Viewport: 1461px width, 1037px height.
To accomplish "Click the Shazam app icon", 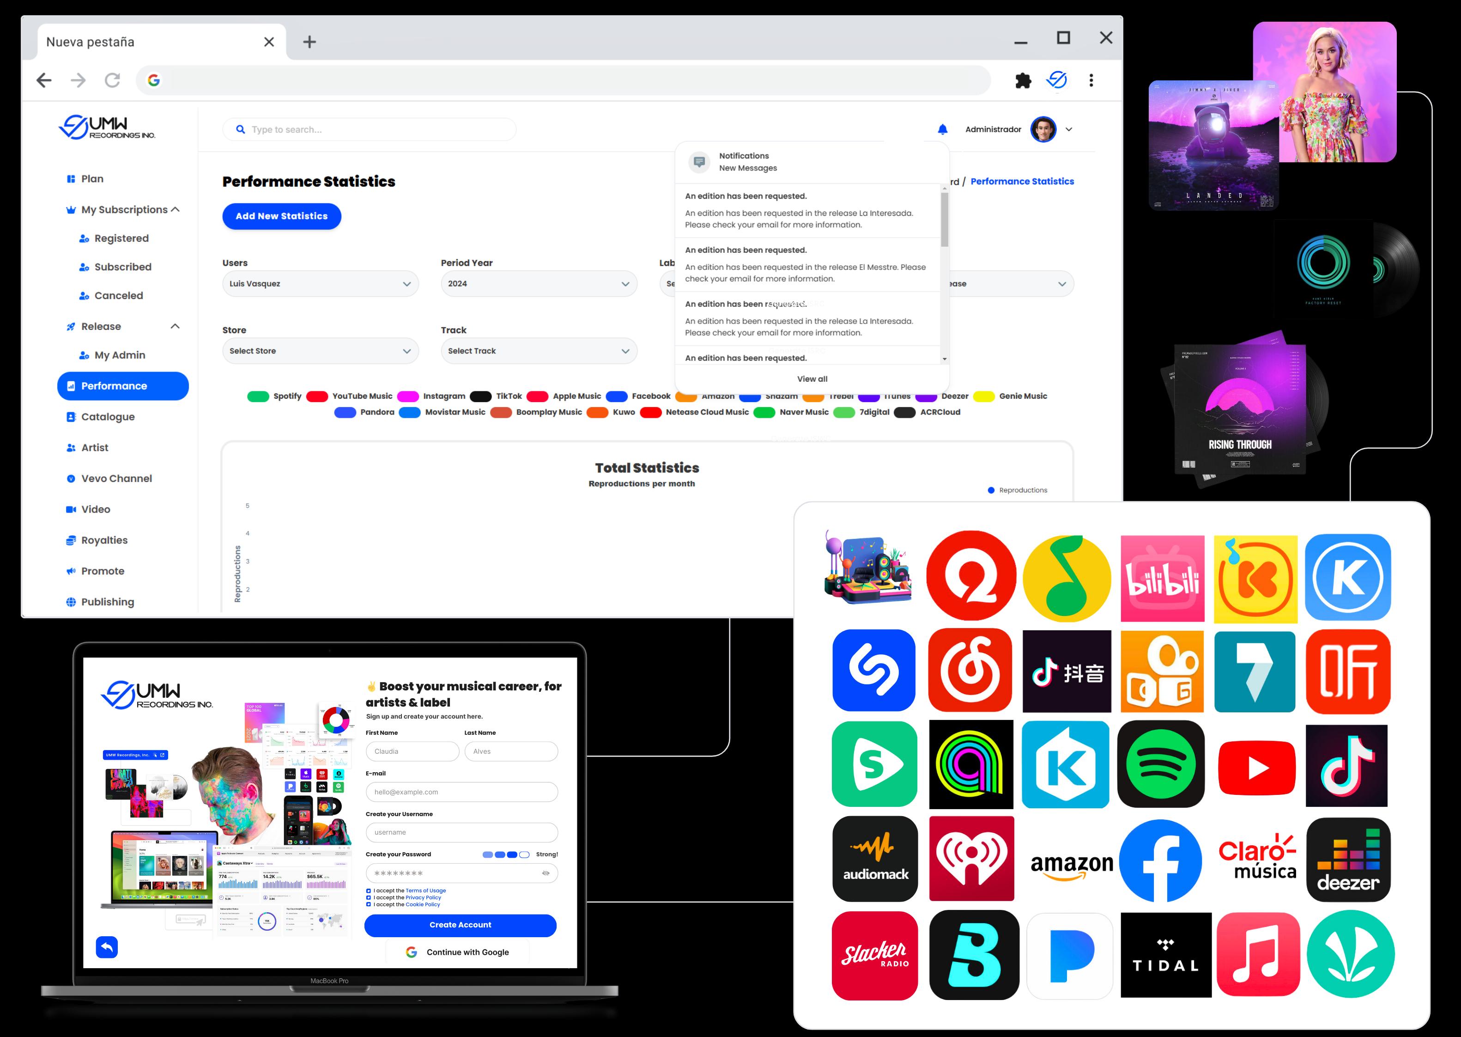I will coord(874,671).
